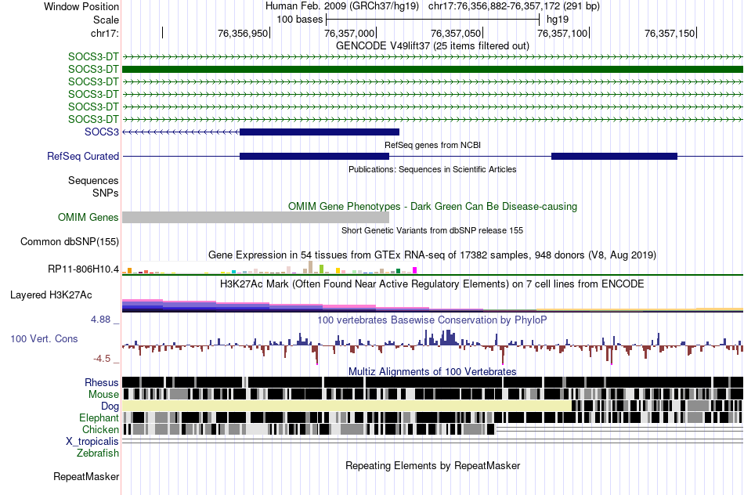Click the 76,357,150 coordinate tick label

pyautogui.click(x=670, y=33)
